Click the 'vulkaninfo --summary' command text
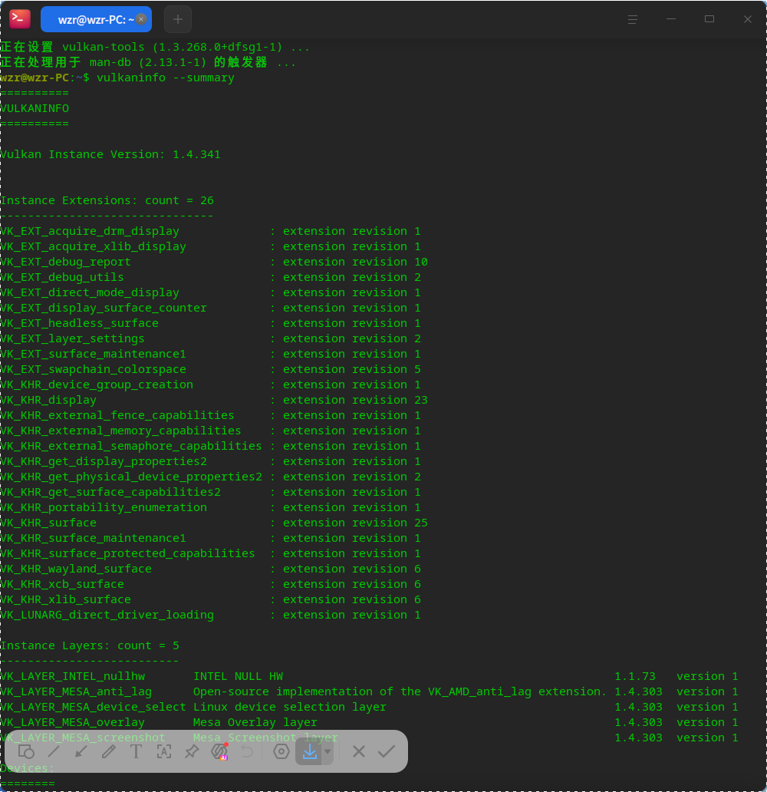Viewport: 767px width, 792px height. (x=166, y=78)
